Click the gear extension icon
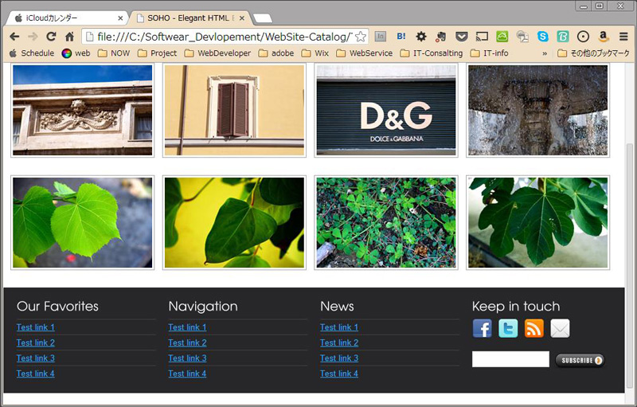This screenshot has height=407, width=637. 421,37
